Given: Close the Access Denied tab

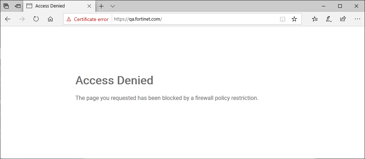Looking at the screenshot, I should coord(89,6).
